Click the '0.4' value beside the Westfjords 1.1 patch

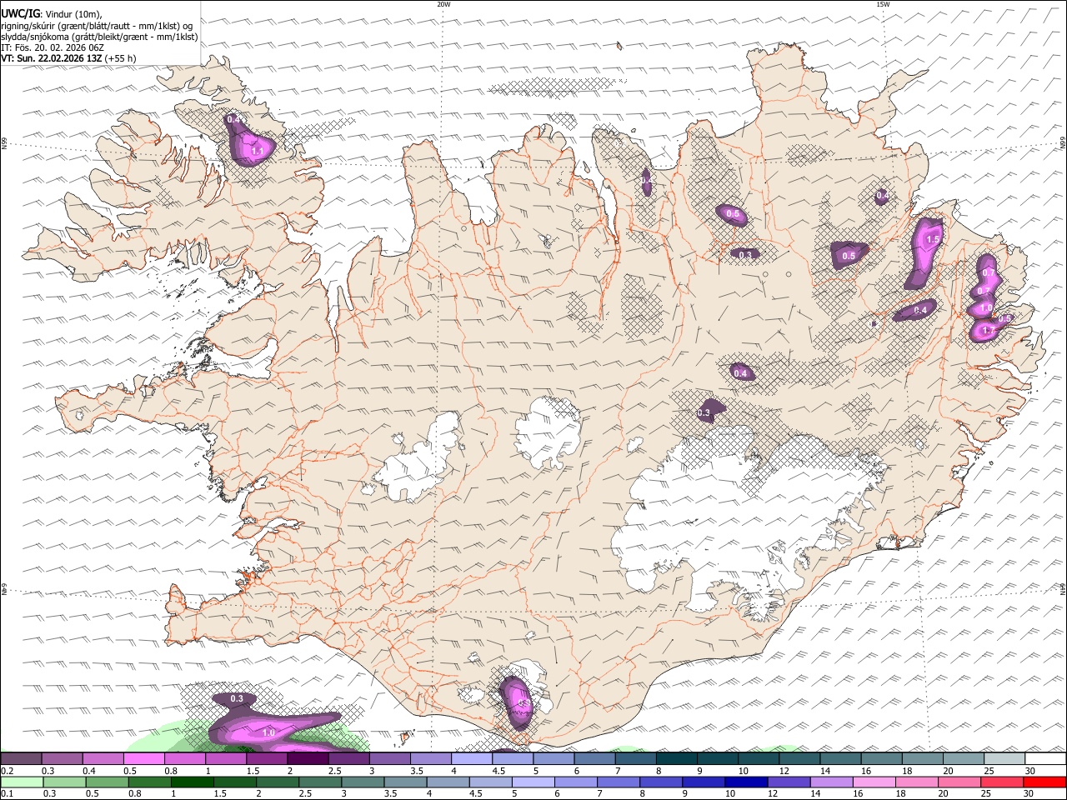(x=234, y=120)
